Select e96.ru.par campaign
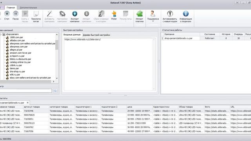 pyautogui.click(x=15, y=74)
